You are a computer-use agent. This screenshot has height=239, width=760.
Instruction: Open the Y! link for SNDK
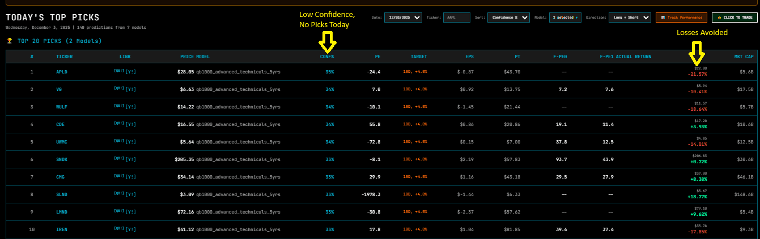[130, 159]
